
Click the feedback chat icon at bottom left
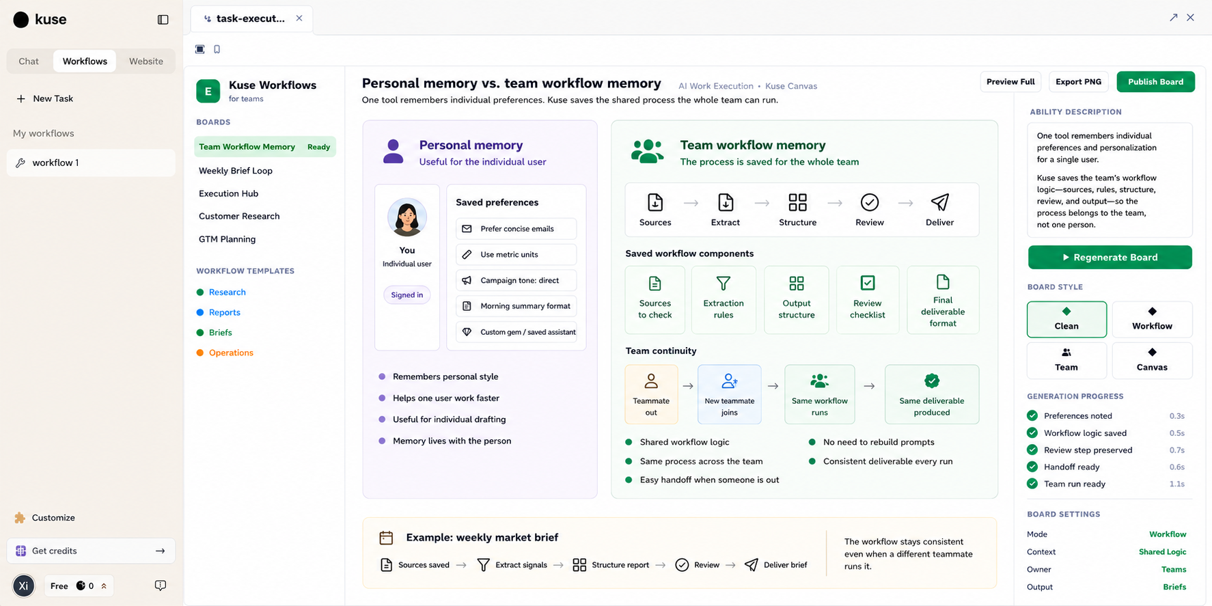[161, 586]
